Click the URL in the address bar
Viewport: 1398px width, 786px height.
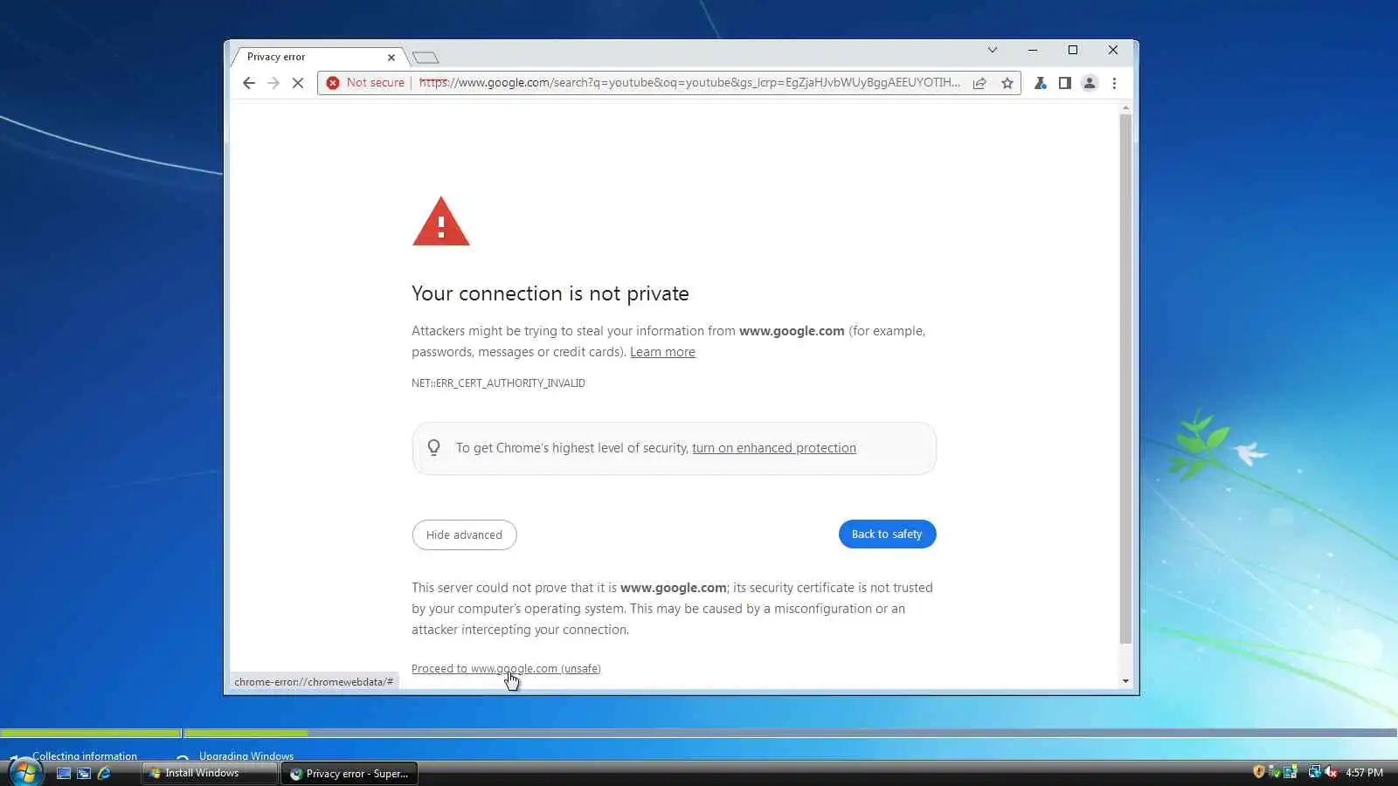click(x=689, y=83)
